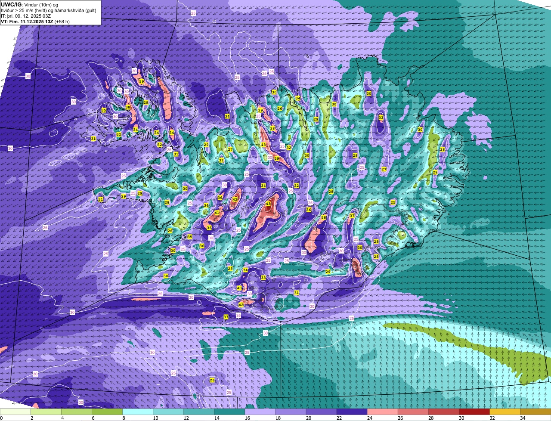Click the yellow max-gust label '41'

[217, 213]
